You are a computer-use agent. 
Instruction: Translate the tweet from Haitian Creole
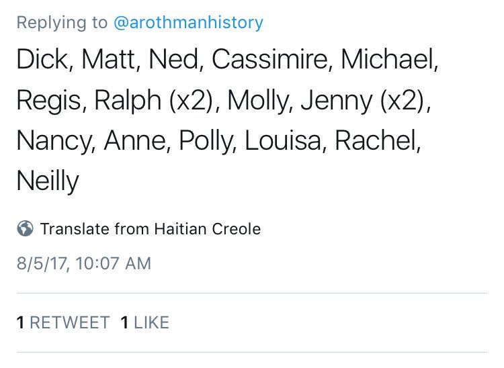151,229
